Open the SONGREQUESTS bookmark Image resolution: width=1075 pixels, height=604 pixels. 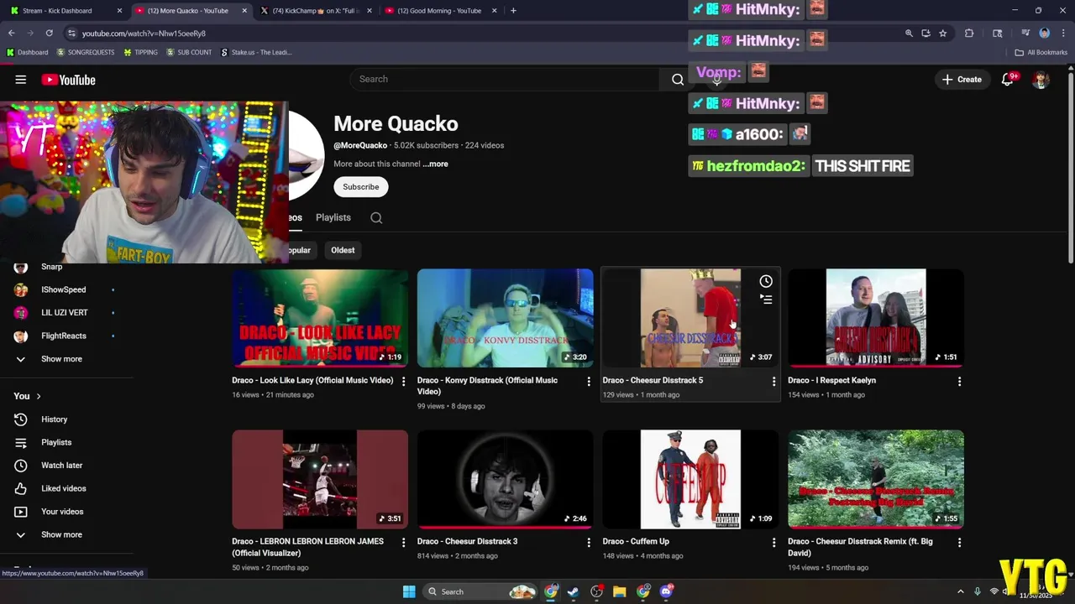pyautogui.click(x=85, y=52)
